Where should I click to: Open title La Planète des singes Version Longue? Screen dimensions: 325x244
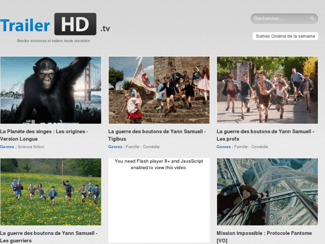pos(44,135)
